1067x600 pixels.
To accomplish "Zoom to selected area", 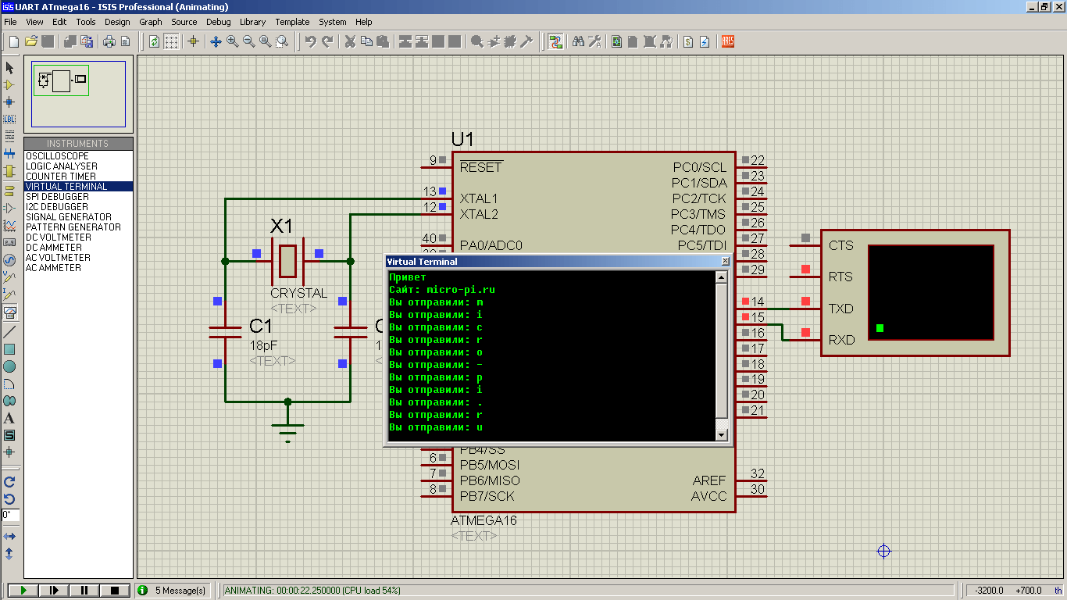I will click(x=282, y=41).
